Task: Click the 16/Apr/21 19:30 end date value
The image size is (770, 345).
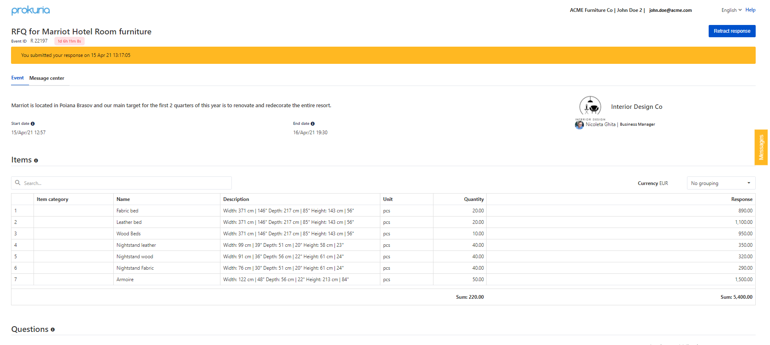Action: pos(310,133)
